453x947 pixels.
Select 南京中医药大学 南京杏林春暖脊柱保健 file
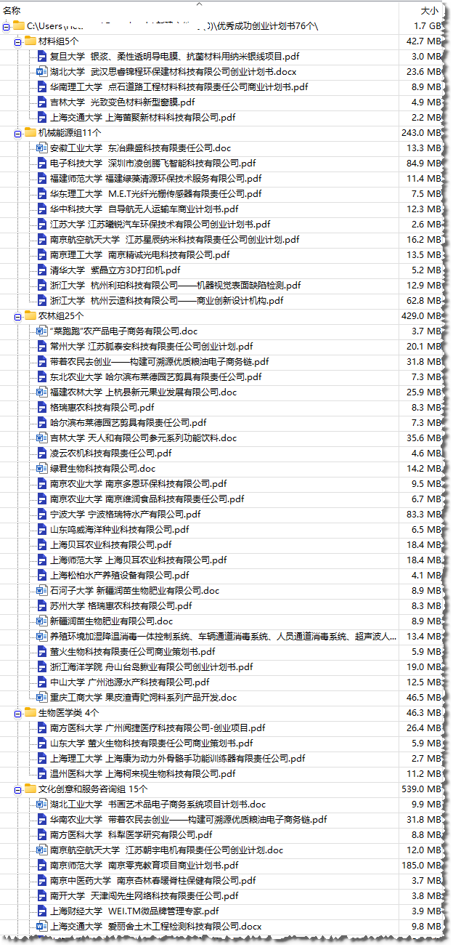(152, 880)
